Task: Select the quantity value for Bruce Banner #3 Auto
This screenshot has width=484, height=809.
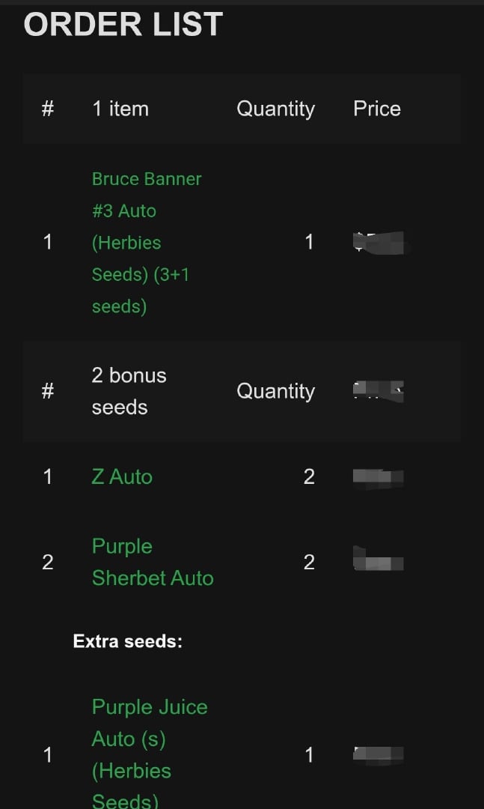Action: (309, 242)
